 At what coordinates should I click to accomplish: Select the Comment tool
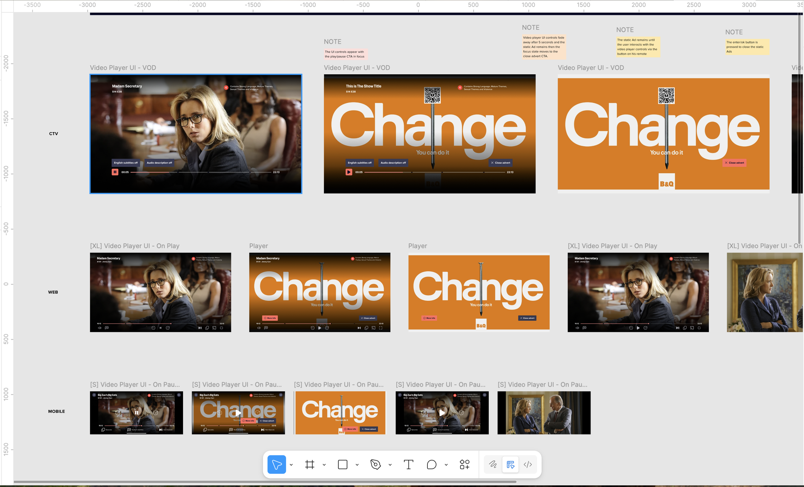(x=431, y=464)
